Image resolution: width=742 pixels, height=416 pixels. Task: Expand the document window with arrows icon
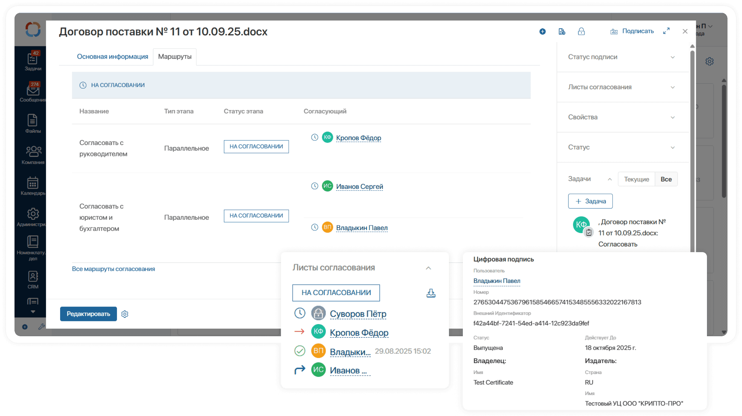coord(666,31)
